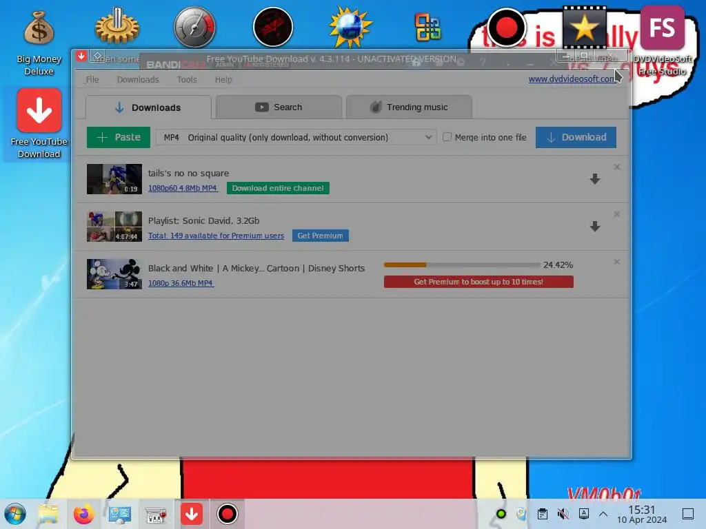This screenshot has height=529, width=706.
Task: Open the system settings taskbar icon
Action: (x=120, y=514)
